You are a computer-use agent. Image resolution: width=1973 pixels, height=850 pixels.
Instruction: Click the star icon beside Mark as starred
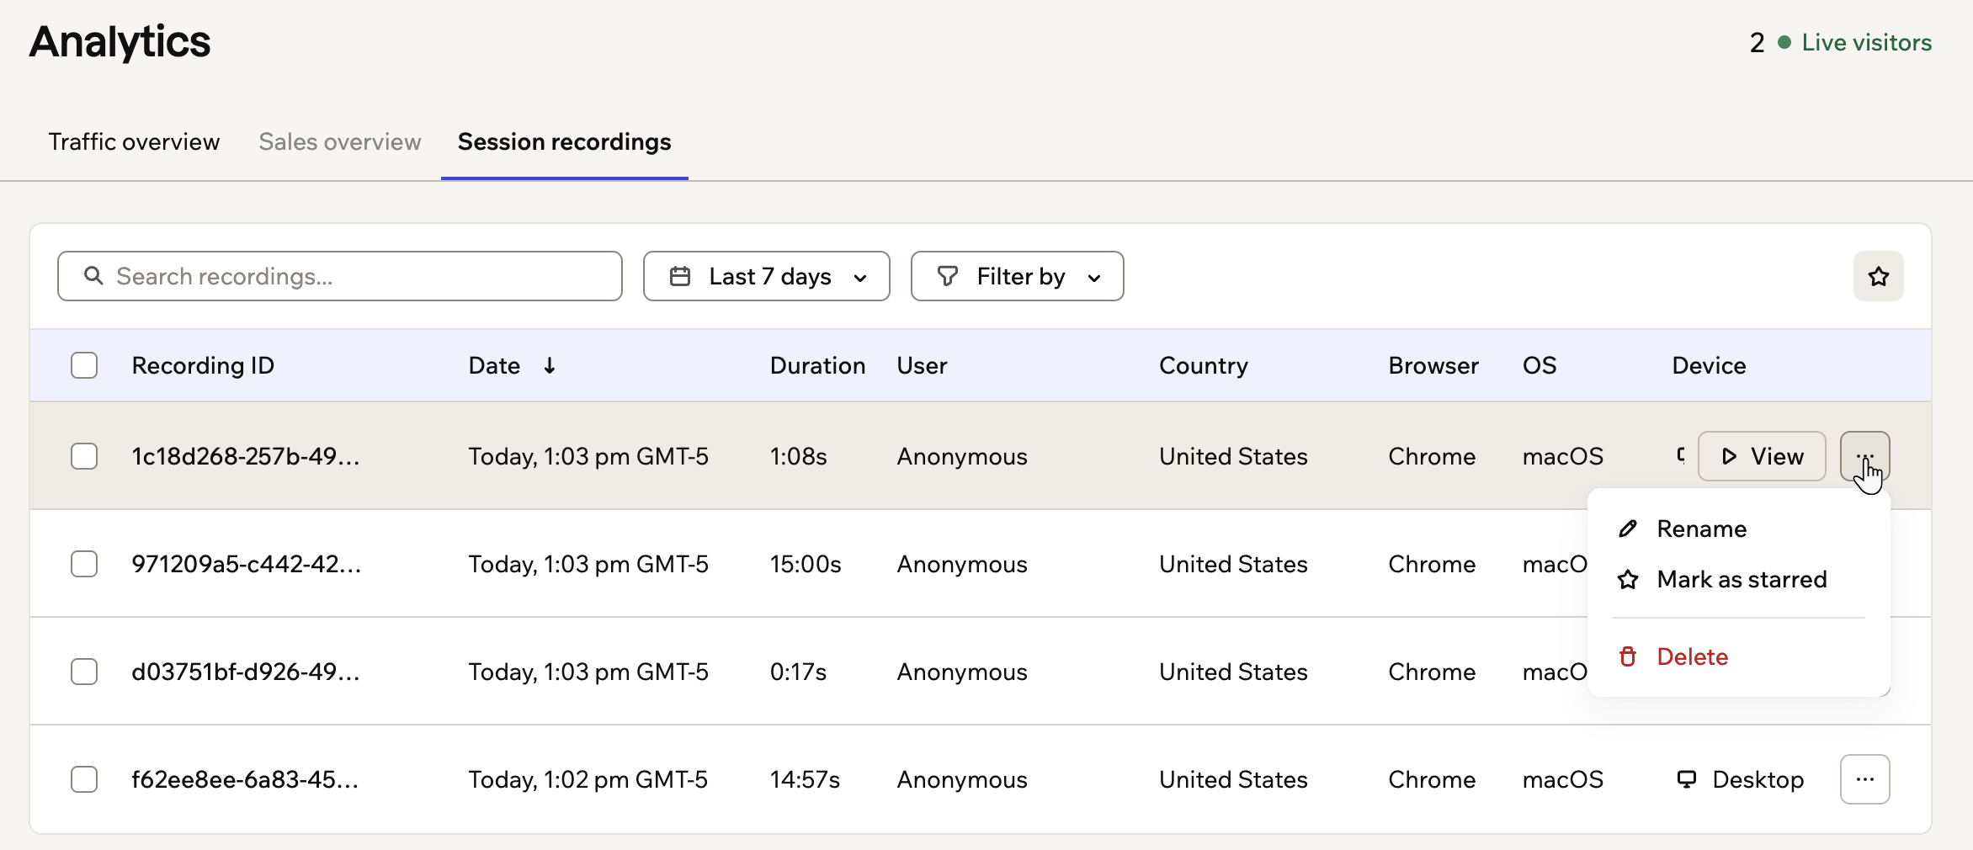click(x=1628, y=579)
